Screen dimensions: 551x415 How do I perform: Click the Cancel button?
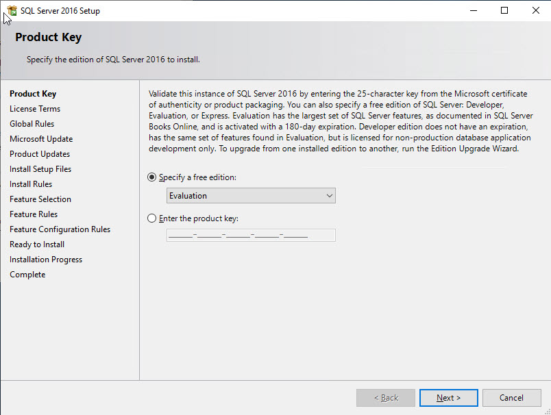click(x=512, y=397)
